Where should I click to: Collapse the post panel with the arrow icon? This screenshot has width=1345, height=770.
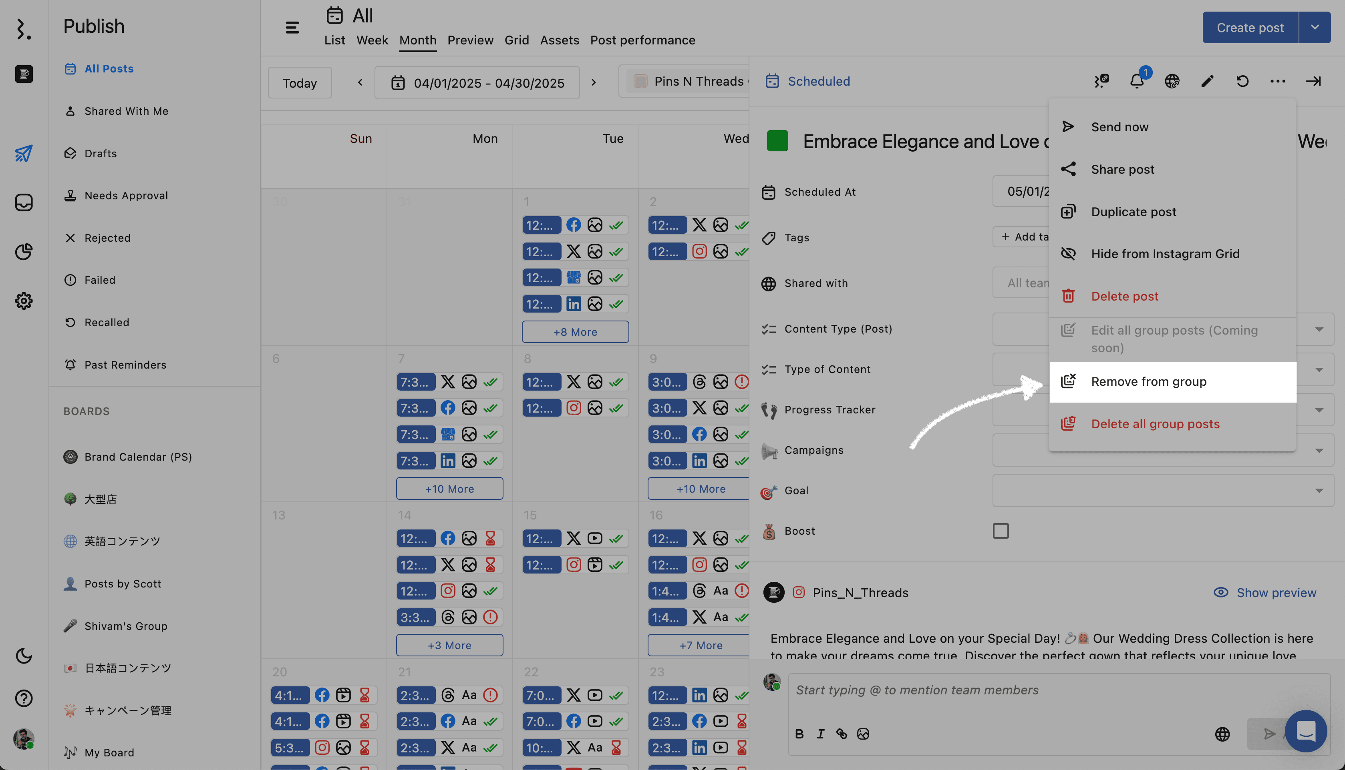(x=1313, y=82)
